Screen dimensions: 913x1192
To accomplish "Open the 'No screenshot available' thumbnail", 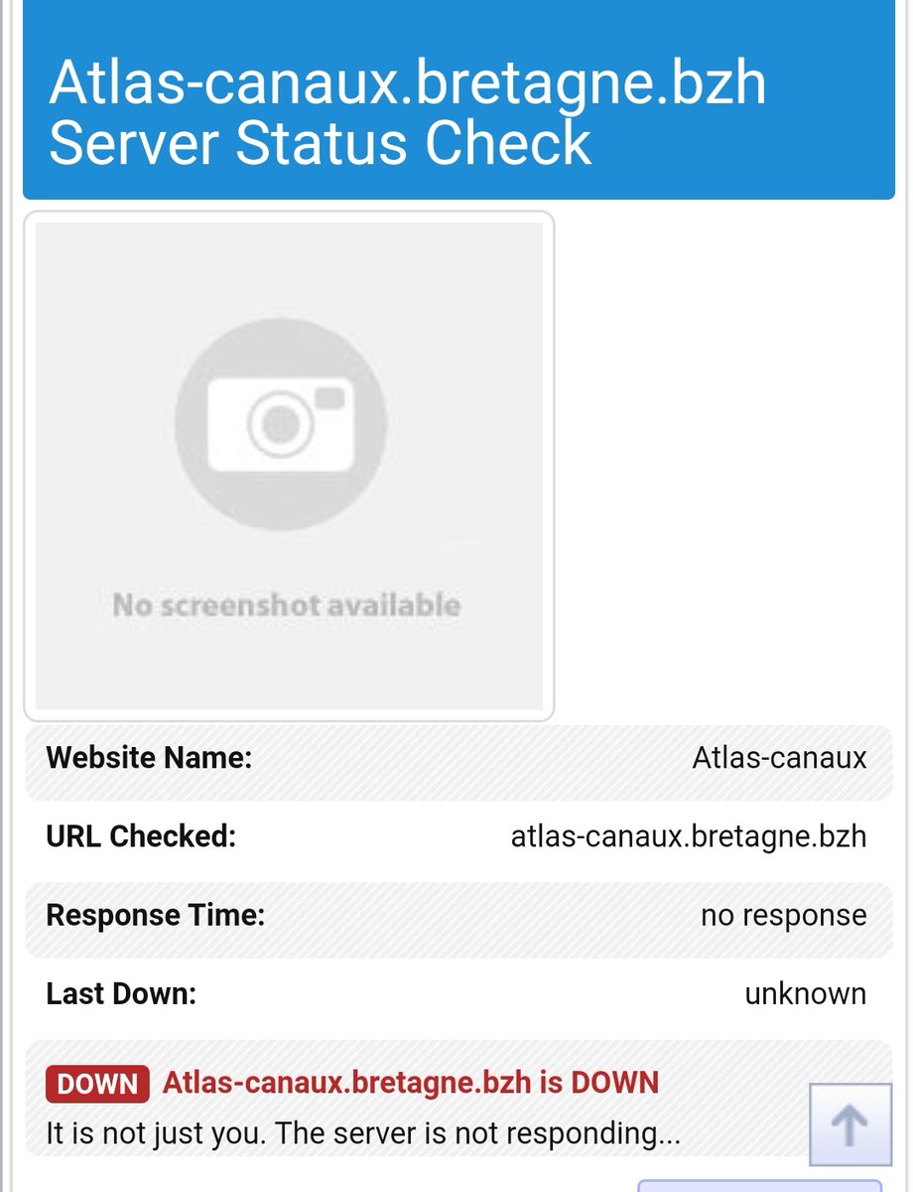I will [x=289, y=466].
